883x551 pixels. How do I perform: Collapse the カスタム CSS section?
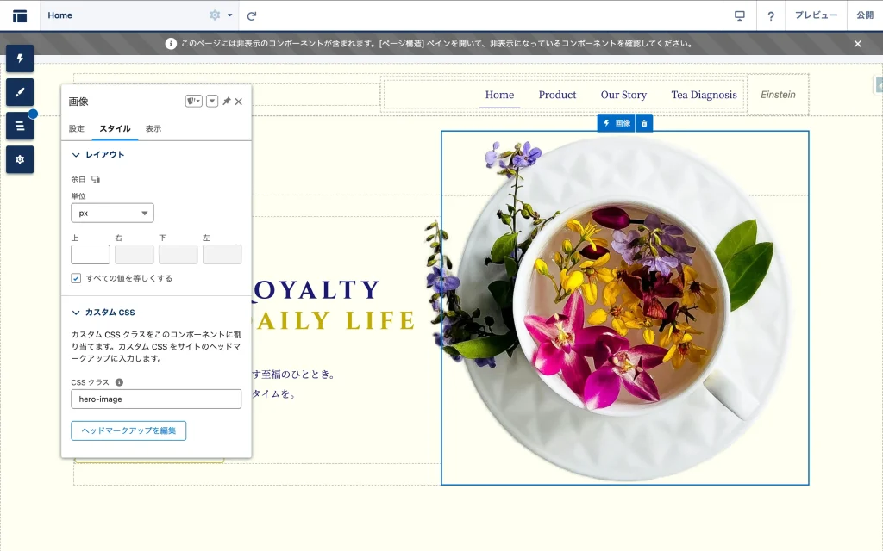click(x=76, y=313)
